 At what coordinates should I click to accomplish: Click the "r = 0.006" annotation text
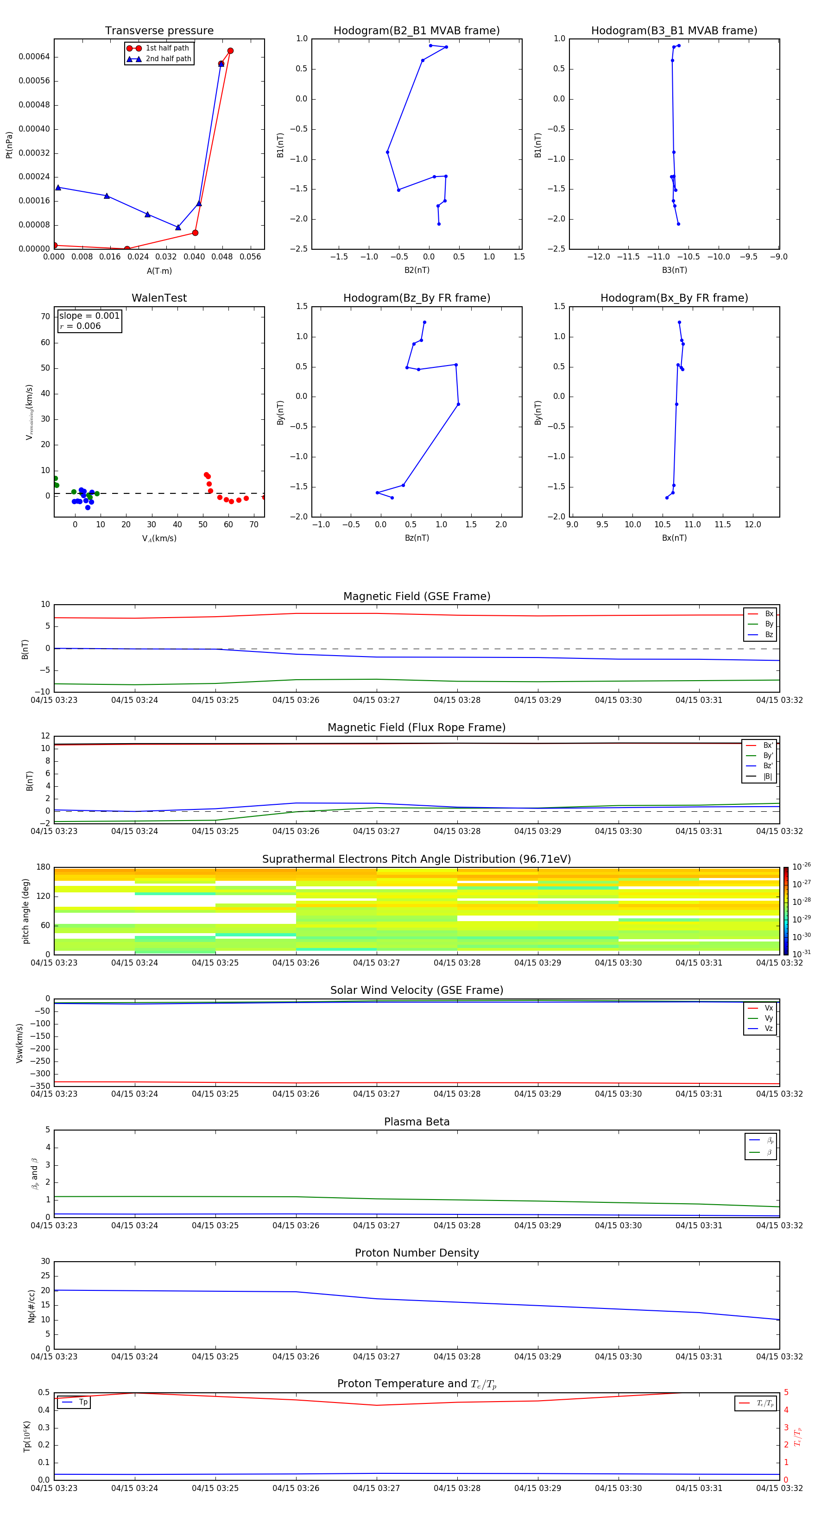pyautogui.click(x=80, y=326)
